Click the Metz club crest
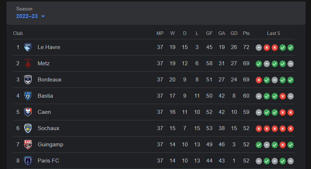 tap(28, 63)
